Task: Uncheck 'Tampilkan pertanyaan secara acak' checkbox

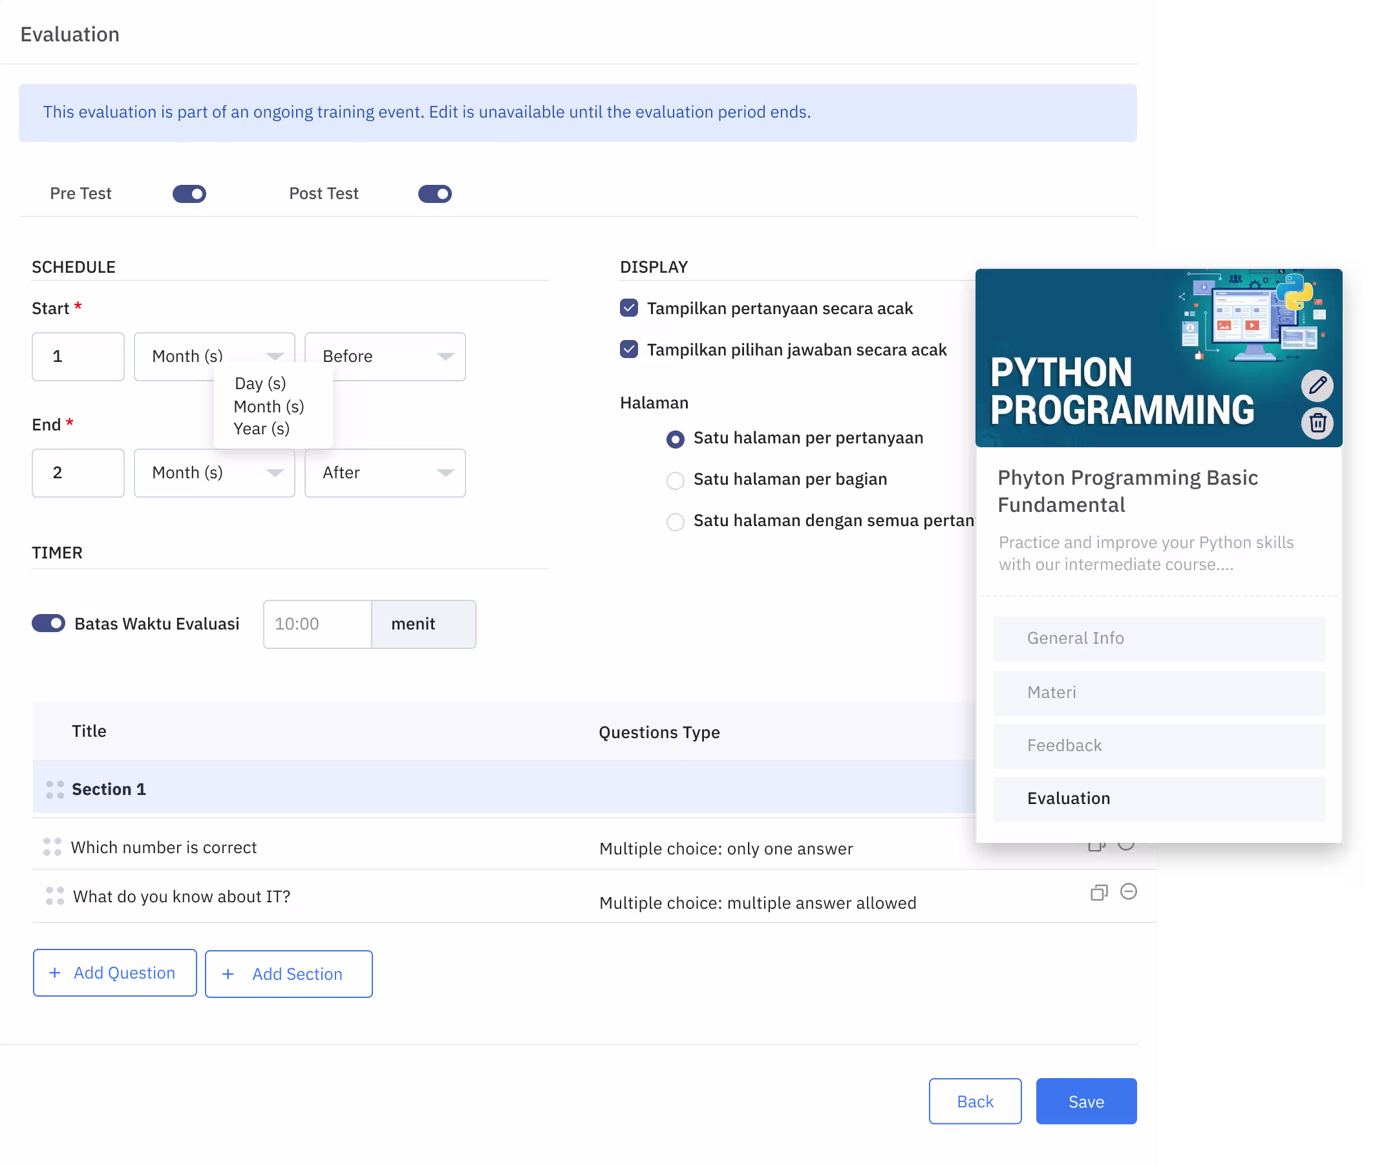Action: (x=628, y=308)
